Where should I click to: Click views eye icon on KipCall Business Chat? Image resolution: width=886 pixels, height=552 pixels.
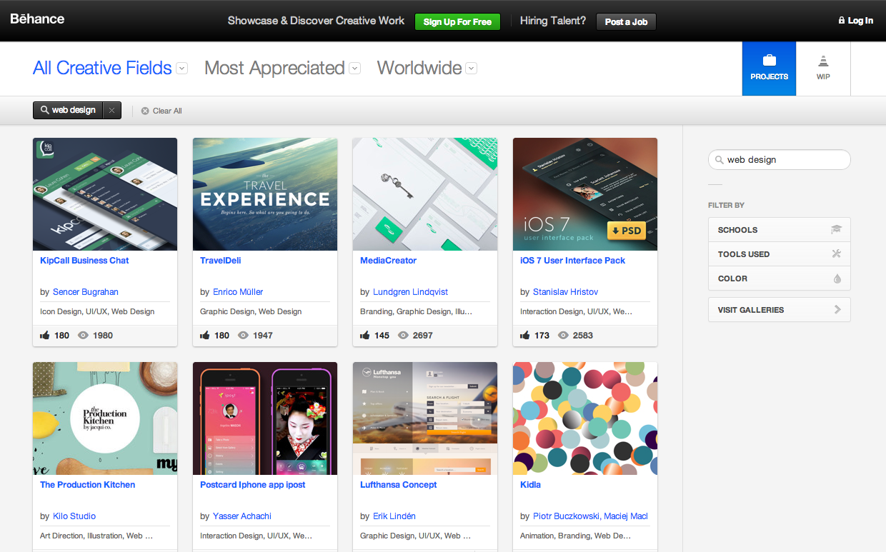point(83,335)
